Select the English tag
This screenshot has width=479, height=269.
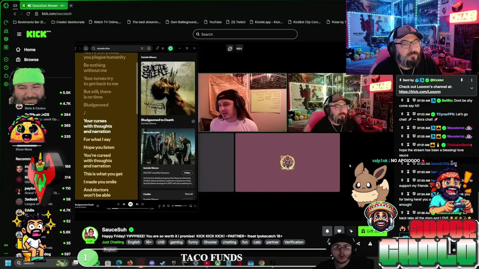134,242
